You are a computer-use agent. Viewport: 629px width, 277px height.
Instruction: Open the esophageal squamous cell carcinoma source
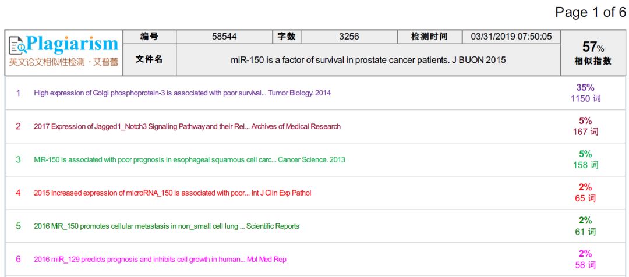pos(189,159)
